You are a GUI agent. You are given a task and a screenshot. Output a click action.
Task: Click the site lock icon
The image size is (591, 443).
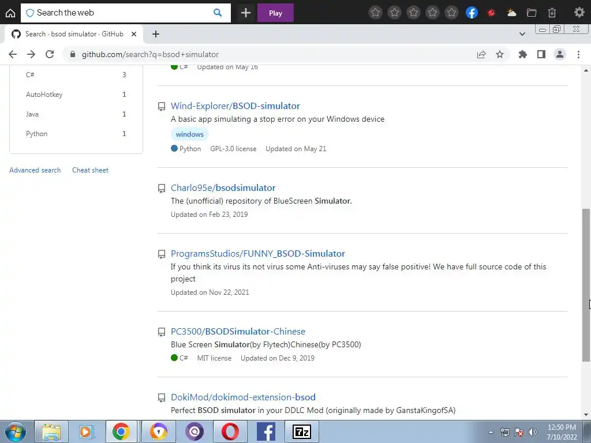[x=73, y=54]
